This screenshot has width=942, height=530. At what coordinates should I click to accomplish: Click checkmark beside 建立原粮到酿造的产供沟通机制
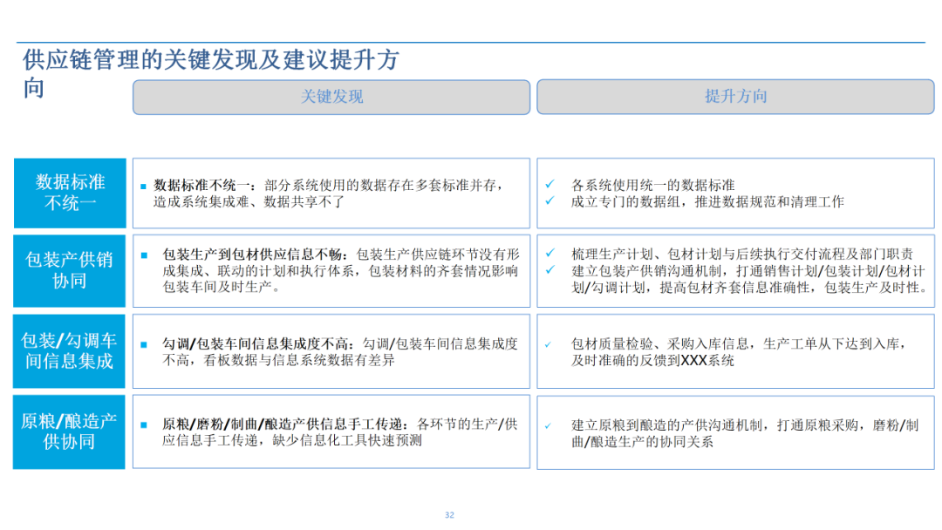[548, 425]
